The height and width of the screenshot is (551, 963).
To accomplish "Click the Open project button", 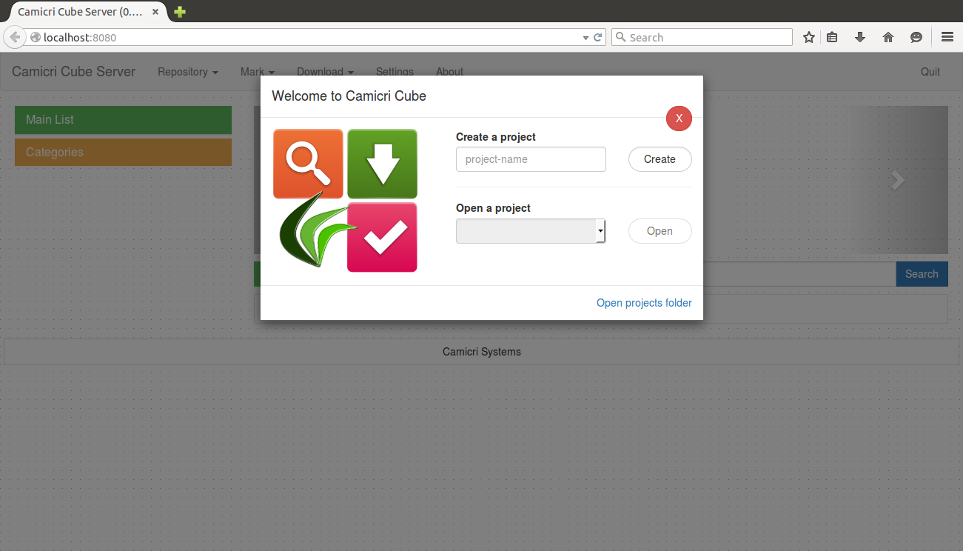I will tap(660, 231).
